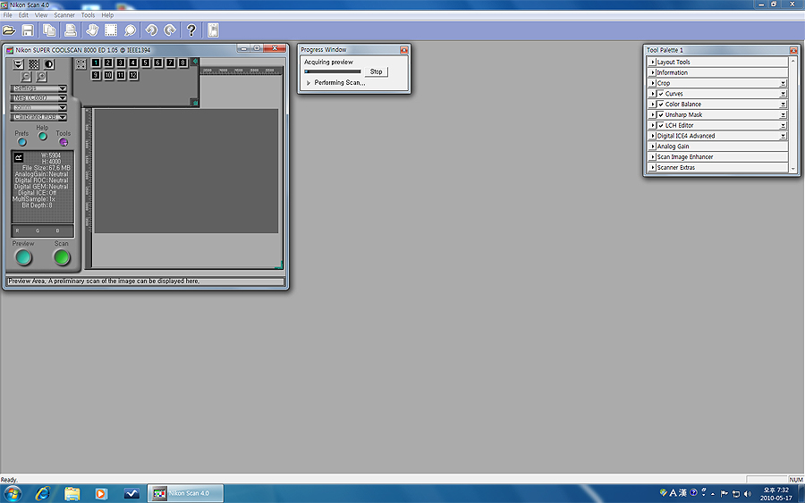Expand the Analog Gain section
Screen dimensions: 805x503
pyautogui.click(x=653, y=147)
